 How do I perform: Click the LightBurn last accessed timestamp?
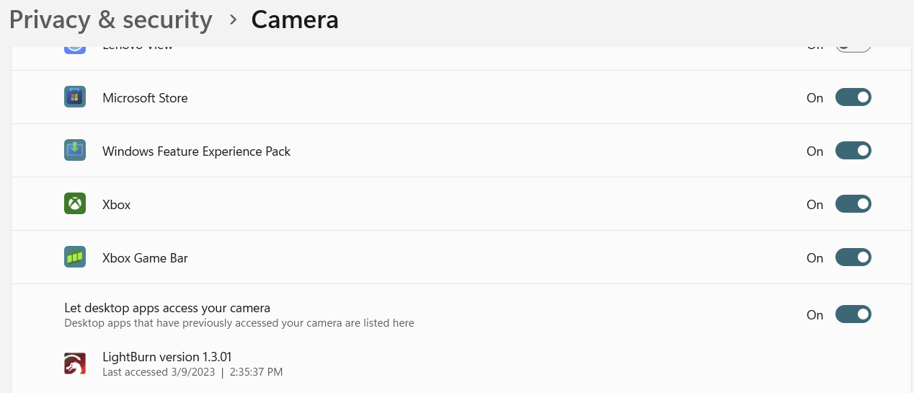(192, 372)
